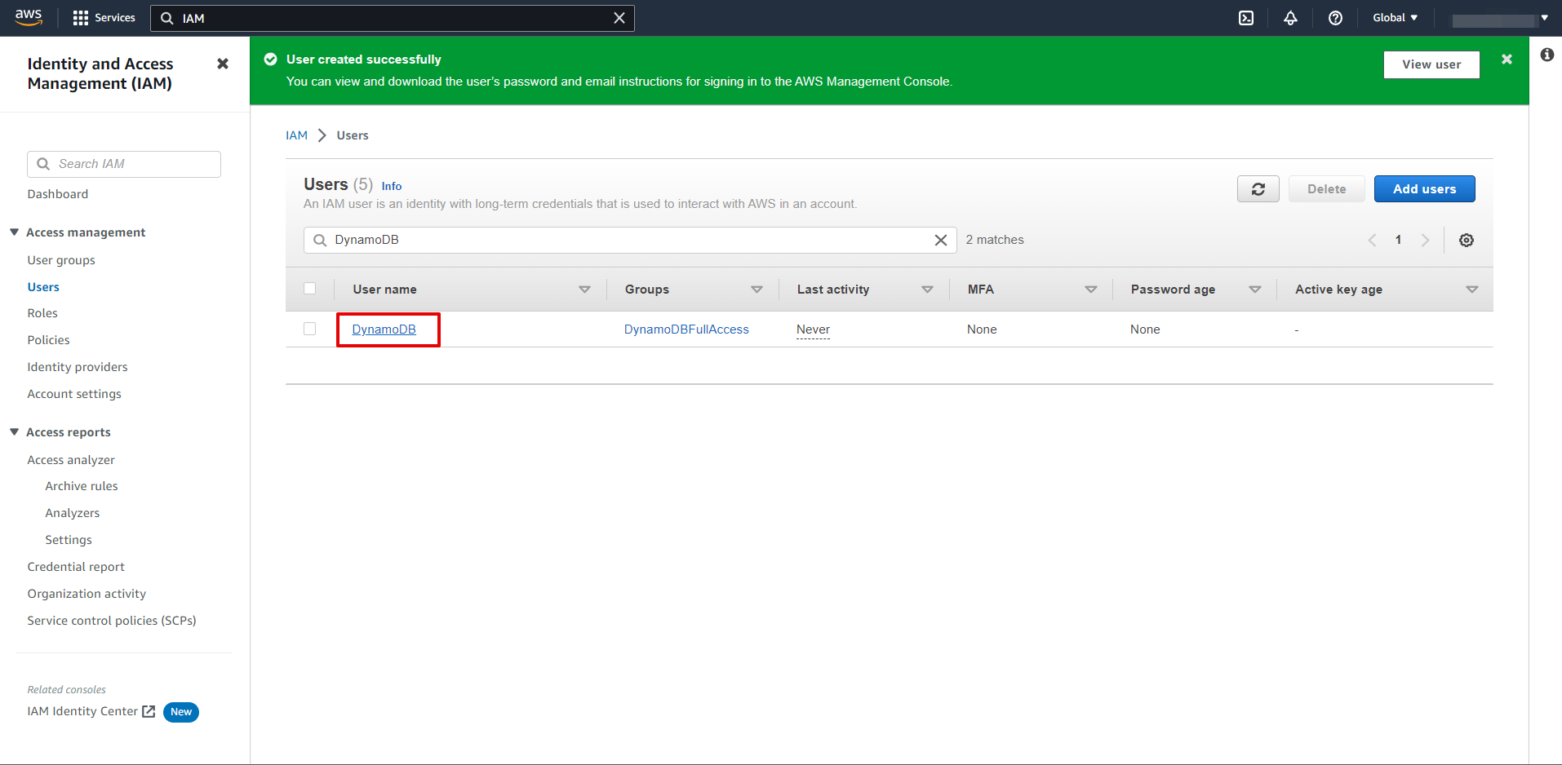Dismiss the user created success banner
Image resolution: width=1562 pixels, height=765 pixels.
click(x=1507, y=60)
